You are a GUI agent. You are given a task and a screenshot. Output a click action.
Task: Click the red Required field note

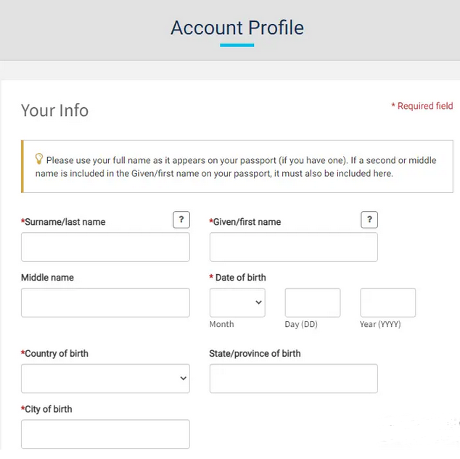(422, 106)
